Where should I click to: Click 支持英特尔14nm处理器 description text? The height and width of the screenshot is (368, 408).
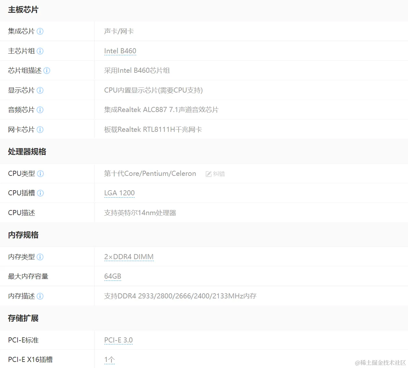[x=140, y=213]
